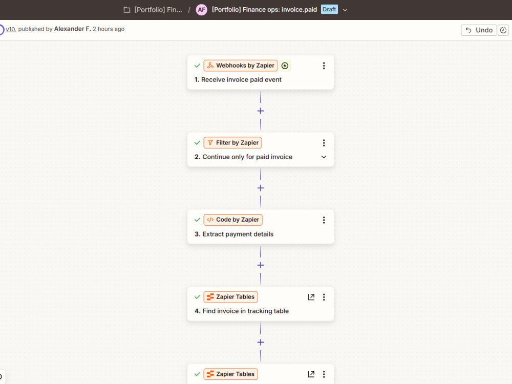512x384 pixels.
Task: Expand the Continue only for paid invoice chevron
Action: pos(324,157)
